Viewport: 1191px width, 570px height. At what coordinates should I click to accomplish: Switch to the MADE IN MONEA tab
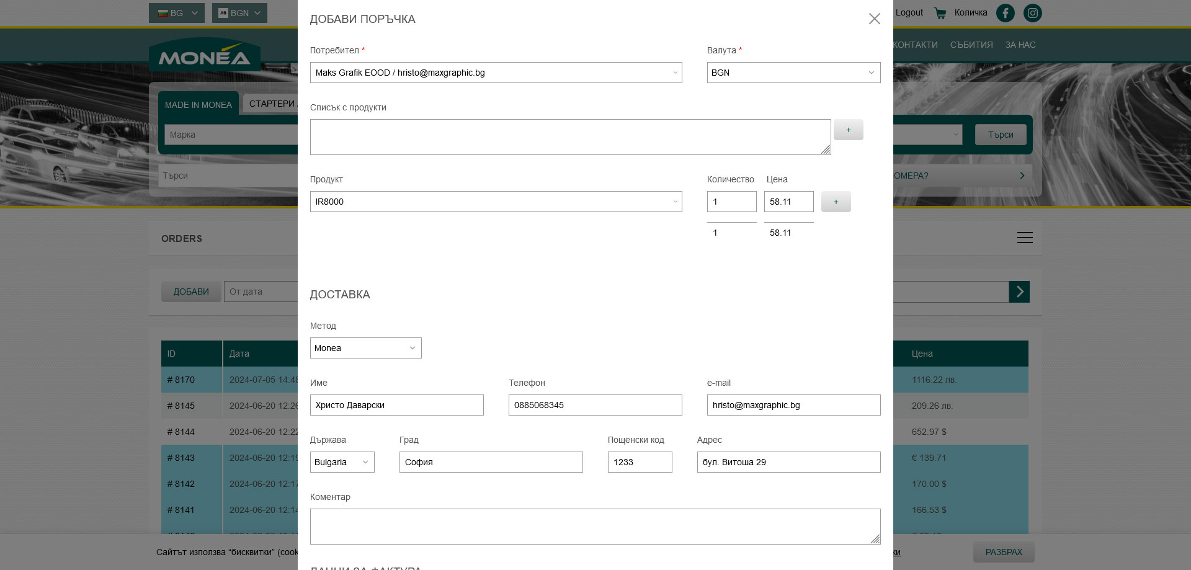coord(198,105)
